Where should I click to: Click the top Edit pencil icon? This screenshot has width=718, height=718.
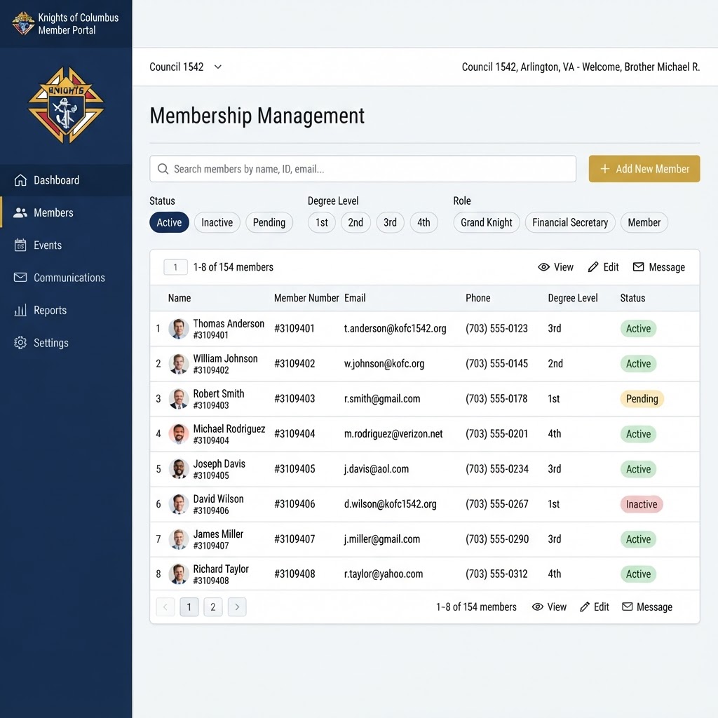pyautogui.click(x=593, y=267)
